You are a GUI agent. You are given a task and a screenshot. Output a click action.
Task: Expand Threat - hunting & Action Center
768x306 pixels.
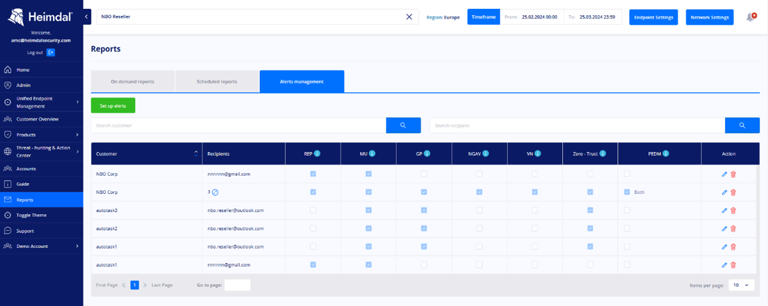click(x=42, y=152)
